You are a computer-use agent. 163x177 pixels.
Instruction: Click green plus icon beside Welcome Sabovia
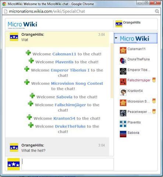32,96
